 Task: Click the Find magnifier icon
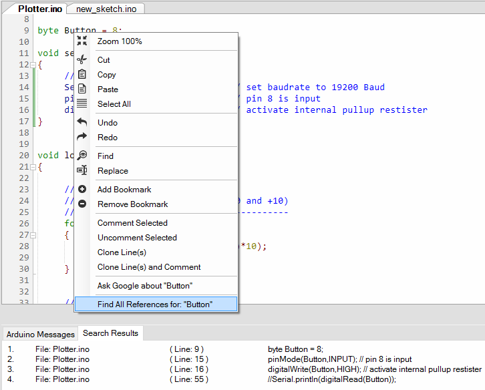point(82,156)
